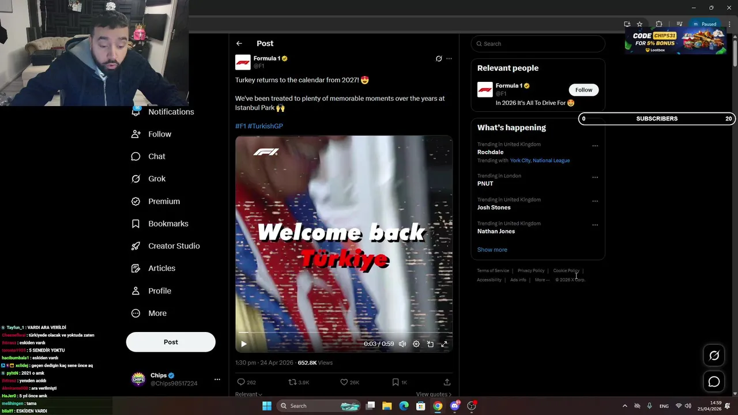Image resolution: width=738 pixels, height=415 pixels.
Task: Open options for the Josh Stones trend
Action: (595, 201)
